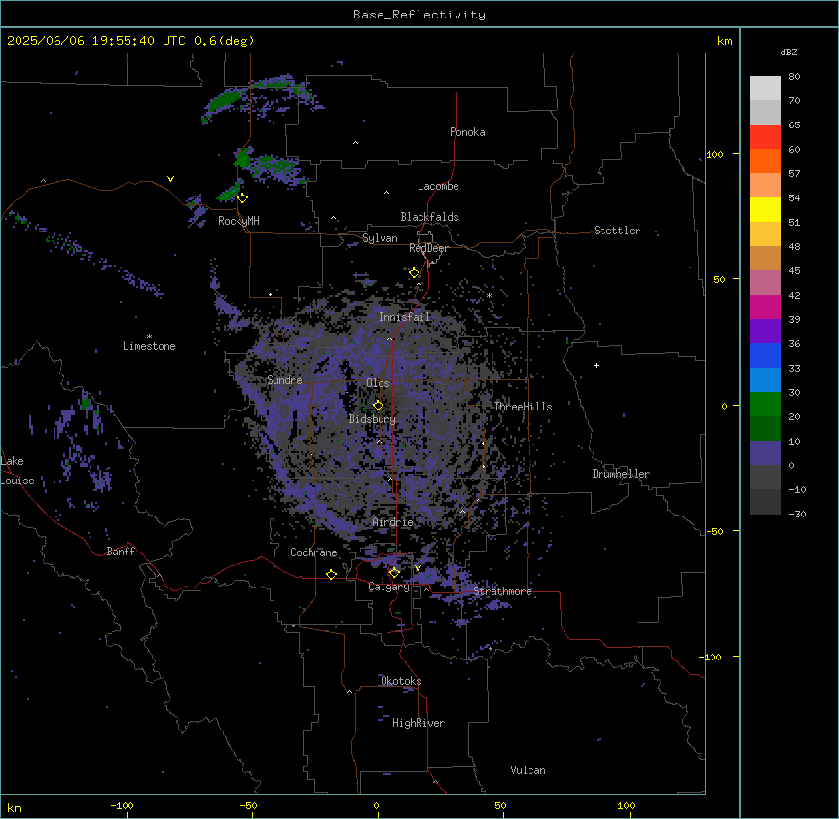Click the 50 tick on the right axis

[x=719, y=279]
